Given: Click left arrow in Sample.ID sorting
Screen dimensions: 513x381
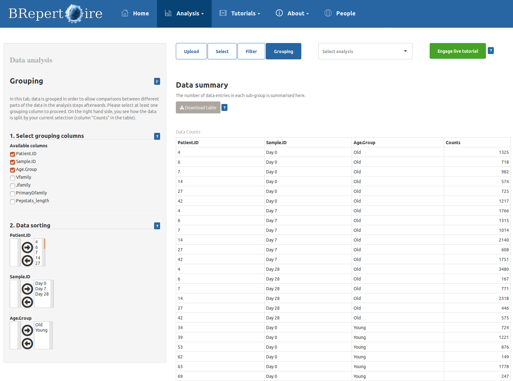Looking at the screenshot, I should coord(27,302).
